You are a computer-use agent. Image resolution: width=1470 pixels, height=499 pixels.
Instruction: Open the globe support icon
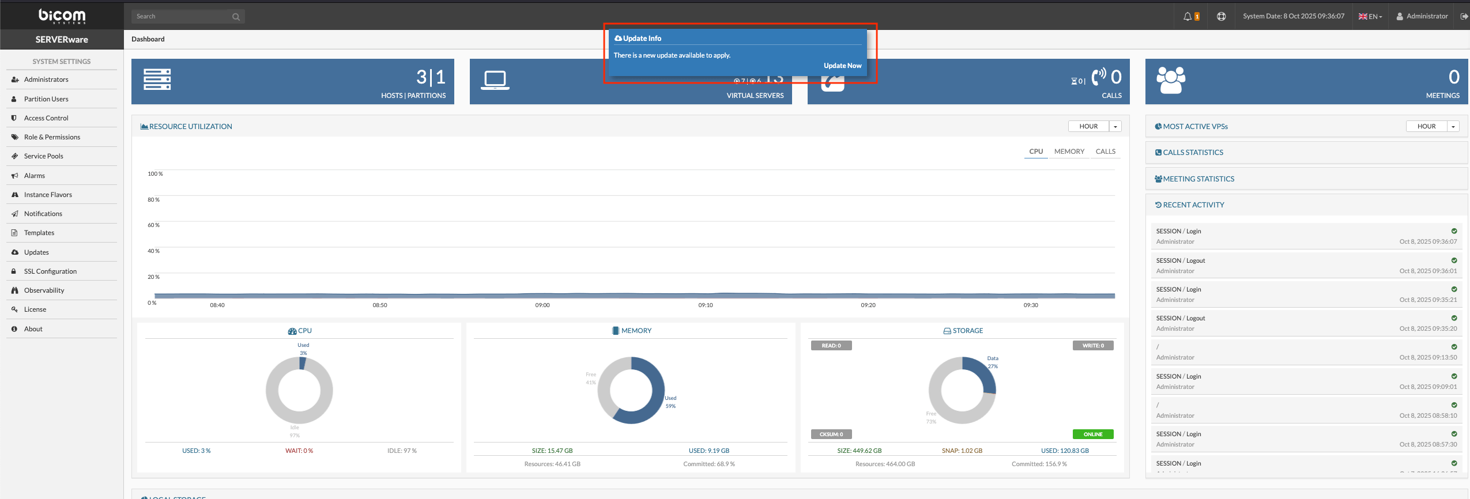tap(1221, 17)
